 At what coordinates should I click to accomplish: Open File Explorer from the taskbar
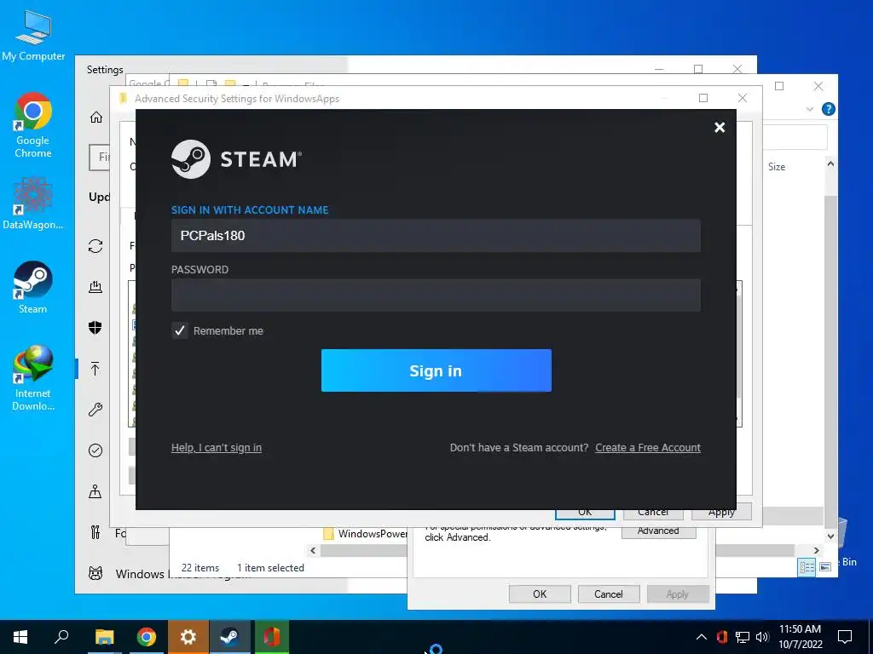104,637
